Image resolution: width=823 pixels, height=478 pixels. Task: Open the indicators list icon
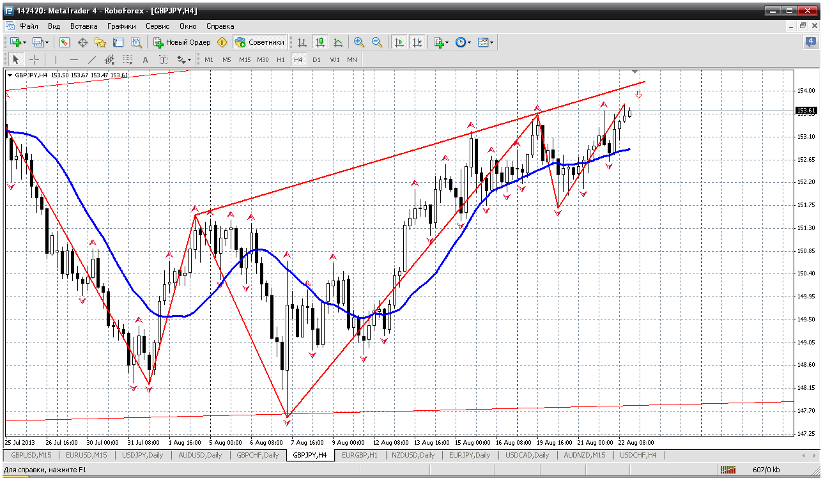[x=438, y=42]
